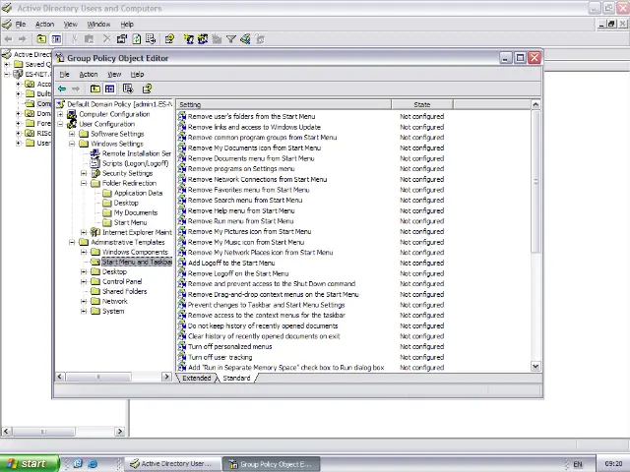Collapse User Configuration node
Image resolution: width=630 pixels, height=472 pixels.
[x=60, y=124]
